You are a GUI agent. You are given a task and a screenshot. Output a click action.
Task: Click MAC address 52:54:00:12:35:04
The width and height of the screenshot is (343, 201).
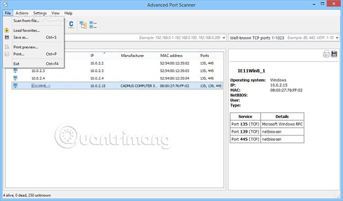[175, 78]
